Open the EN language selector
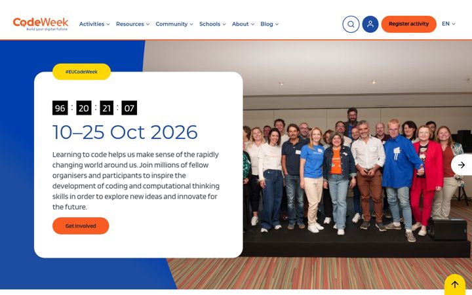The width and height of the screenshot is (472, 295). coord(448,24)
